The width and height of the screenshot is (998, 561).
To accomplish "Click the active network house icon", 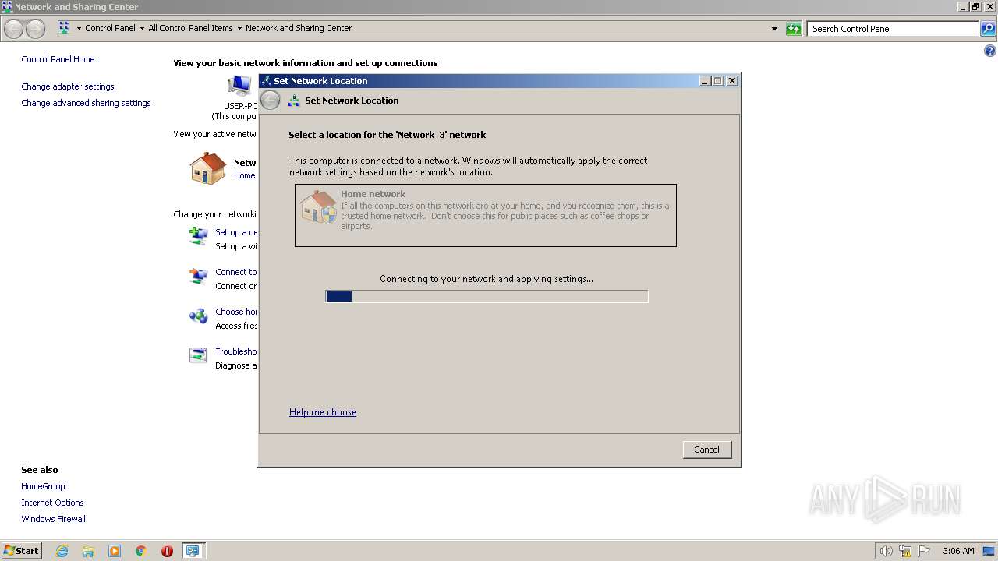I will 208,168.
